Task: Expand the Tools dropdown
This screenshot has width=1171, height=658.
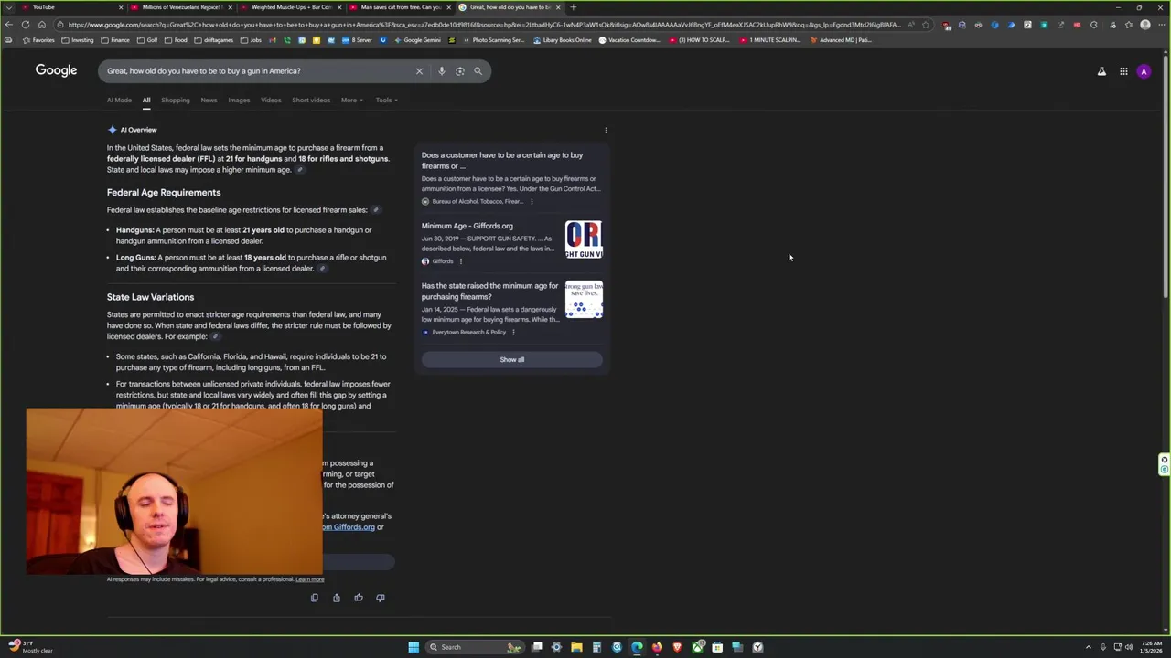Action: 387,100
